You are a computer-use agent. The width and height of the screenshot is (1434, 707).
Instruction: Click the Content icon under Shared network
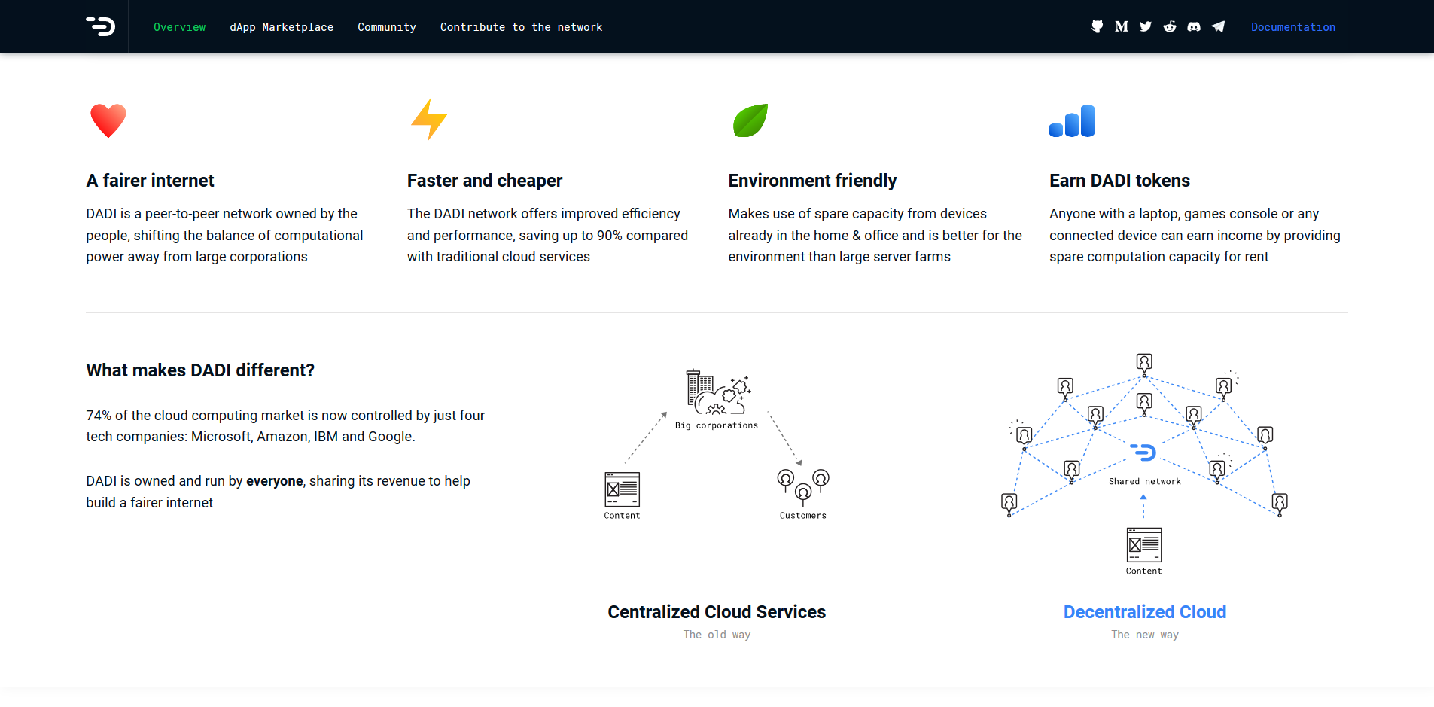[x=1144, y=545]
